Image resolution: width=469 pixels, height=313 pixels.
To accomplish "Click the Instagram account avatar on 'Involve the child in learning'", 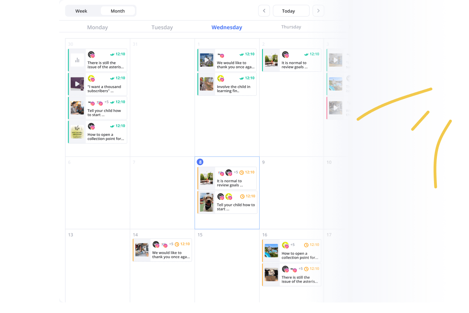I will [222, 78].
